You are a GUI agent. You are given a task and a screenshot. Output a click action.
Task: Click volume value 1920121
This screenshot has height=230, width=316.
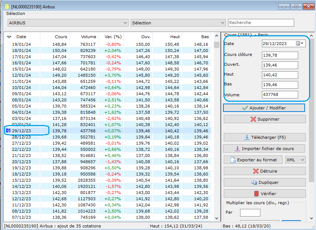[87, 186]
